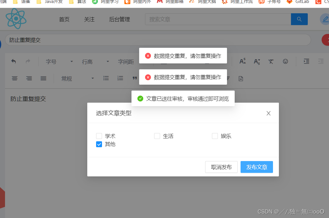Insert a block quote
This screenshot has width=329, height=218.
pos(135,78)
